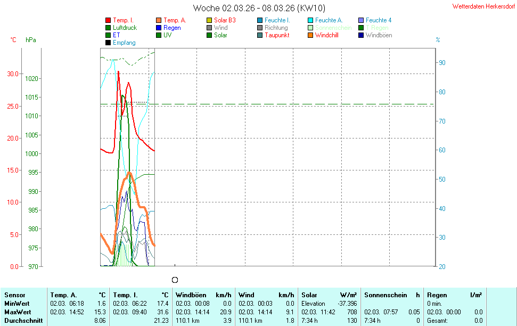This screenshot has width=517, height=326.
Task: Select the Taupunkt legend label
Action: (277, 35)
